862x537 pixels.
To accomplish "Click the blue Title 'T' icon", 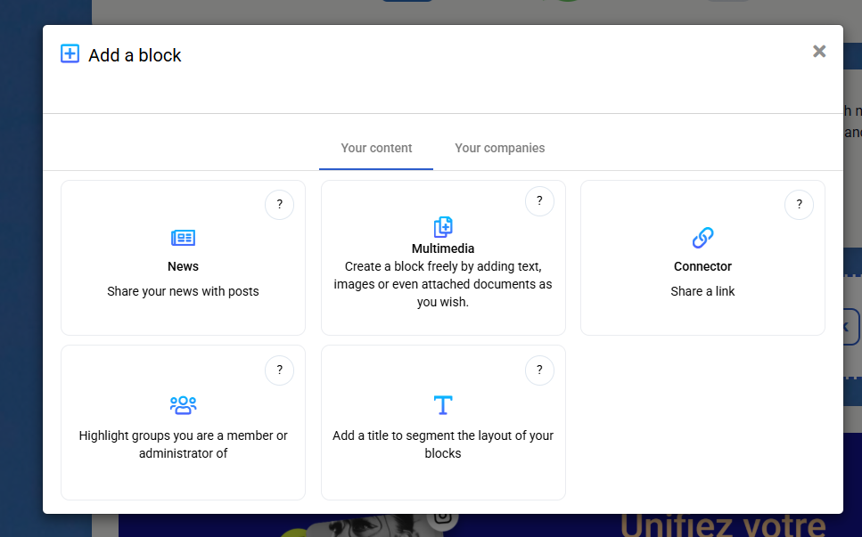I will click(443, 403).
